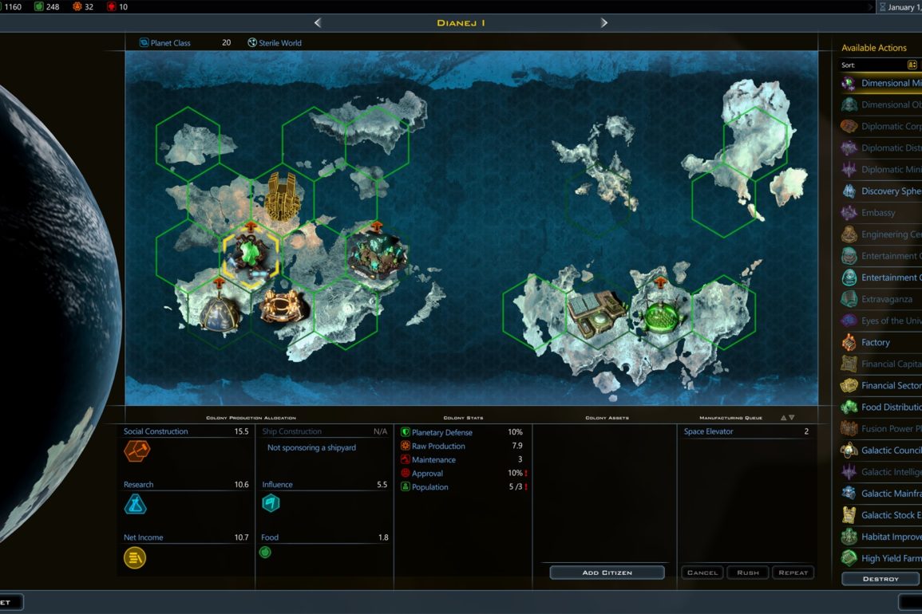The width and height of the screenshot is (922, 614).
Task: Select Galactic Council improvement entry
Action: tap(880, 451)
